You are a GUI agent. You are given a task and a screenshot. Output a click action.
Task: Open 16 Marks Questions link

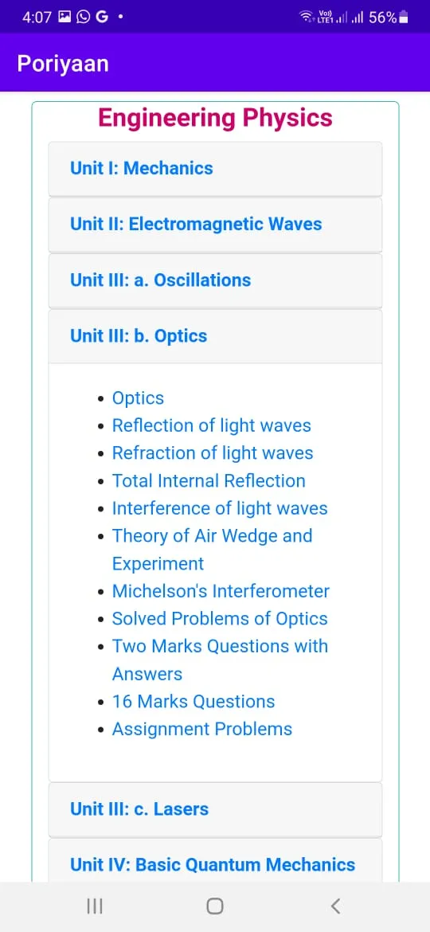[x=193, y=701]
